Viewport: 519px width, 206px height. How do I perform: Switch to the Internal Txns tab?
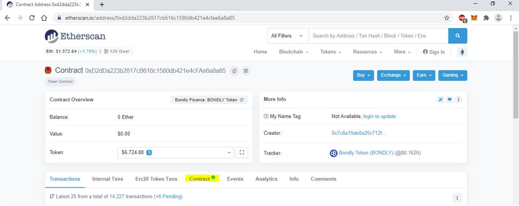click(108, 179)
